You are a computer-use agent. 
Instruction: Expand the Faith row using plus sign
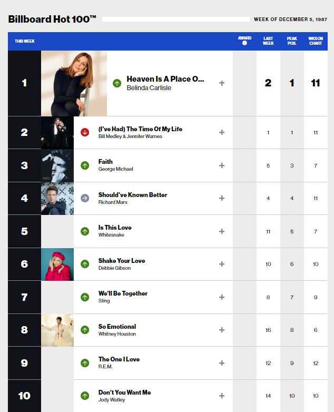(x=222, y=165)
